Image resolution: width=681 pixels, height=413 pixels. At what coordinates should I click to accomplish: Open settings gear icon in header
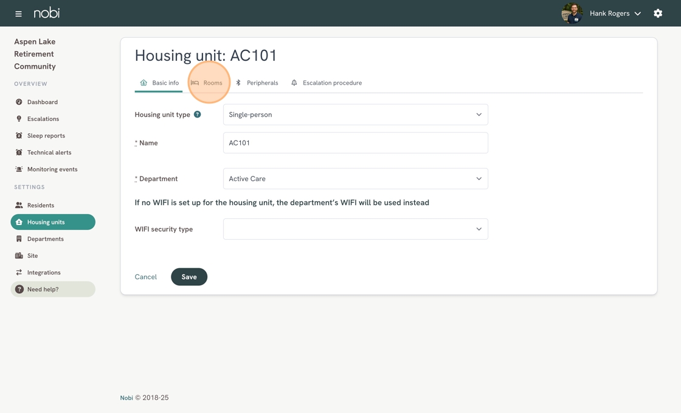click(x=658, y=13)
